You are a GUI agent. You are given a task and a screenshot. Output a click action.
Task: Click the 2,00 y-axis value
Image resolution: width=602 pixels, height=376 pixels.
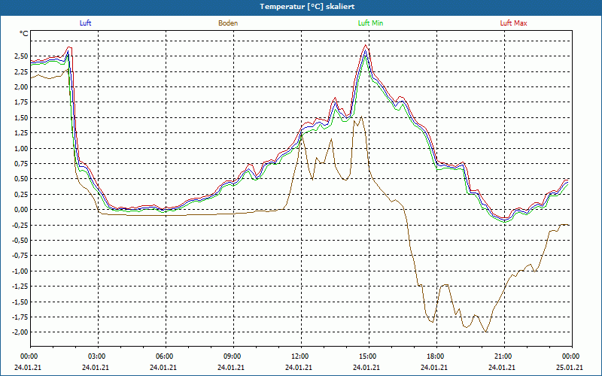(x=22, y=87)
